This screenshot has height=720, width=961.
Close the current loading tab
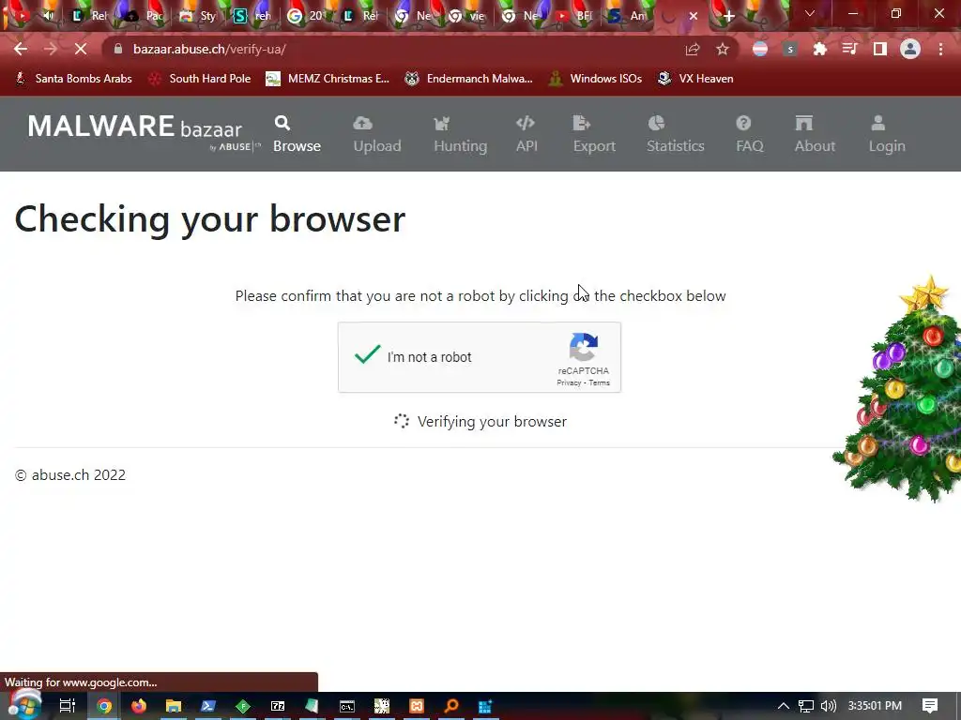click(x=694, y=16)
